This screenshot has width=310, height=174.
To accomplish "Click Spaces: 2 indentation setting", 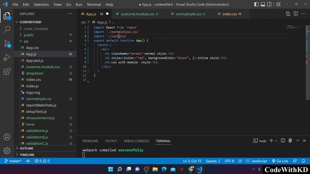I will 213,161.
